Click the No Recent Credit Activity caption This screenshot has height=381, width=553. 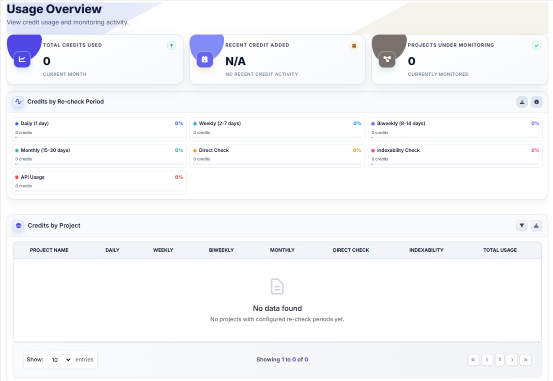coord(261,74)
